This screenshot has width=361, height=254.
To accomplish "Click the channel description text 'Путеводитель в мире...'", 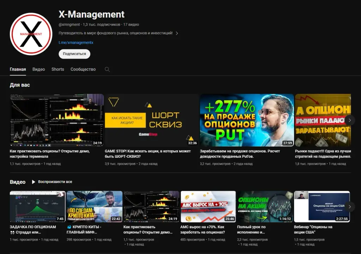I will click(116, 33).
